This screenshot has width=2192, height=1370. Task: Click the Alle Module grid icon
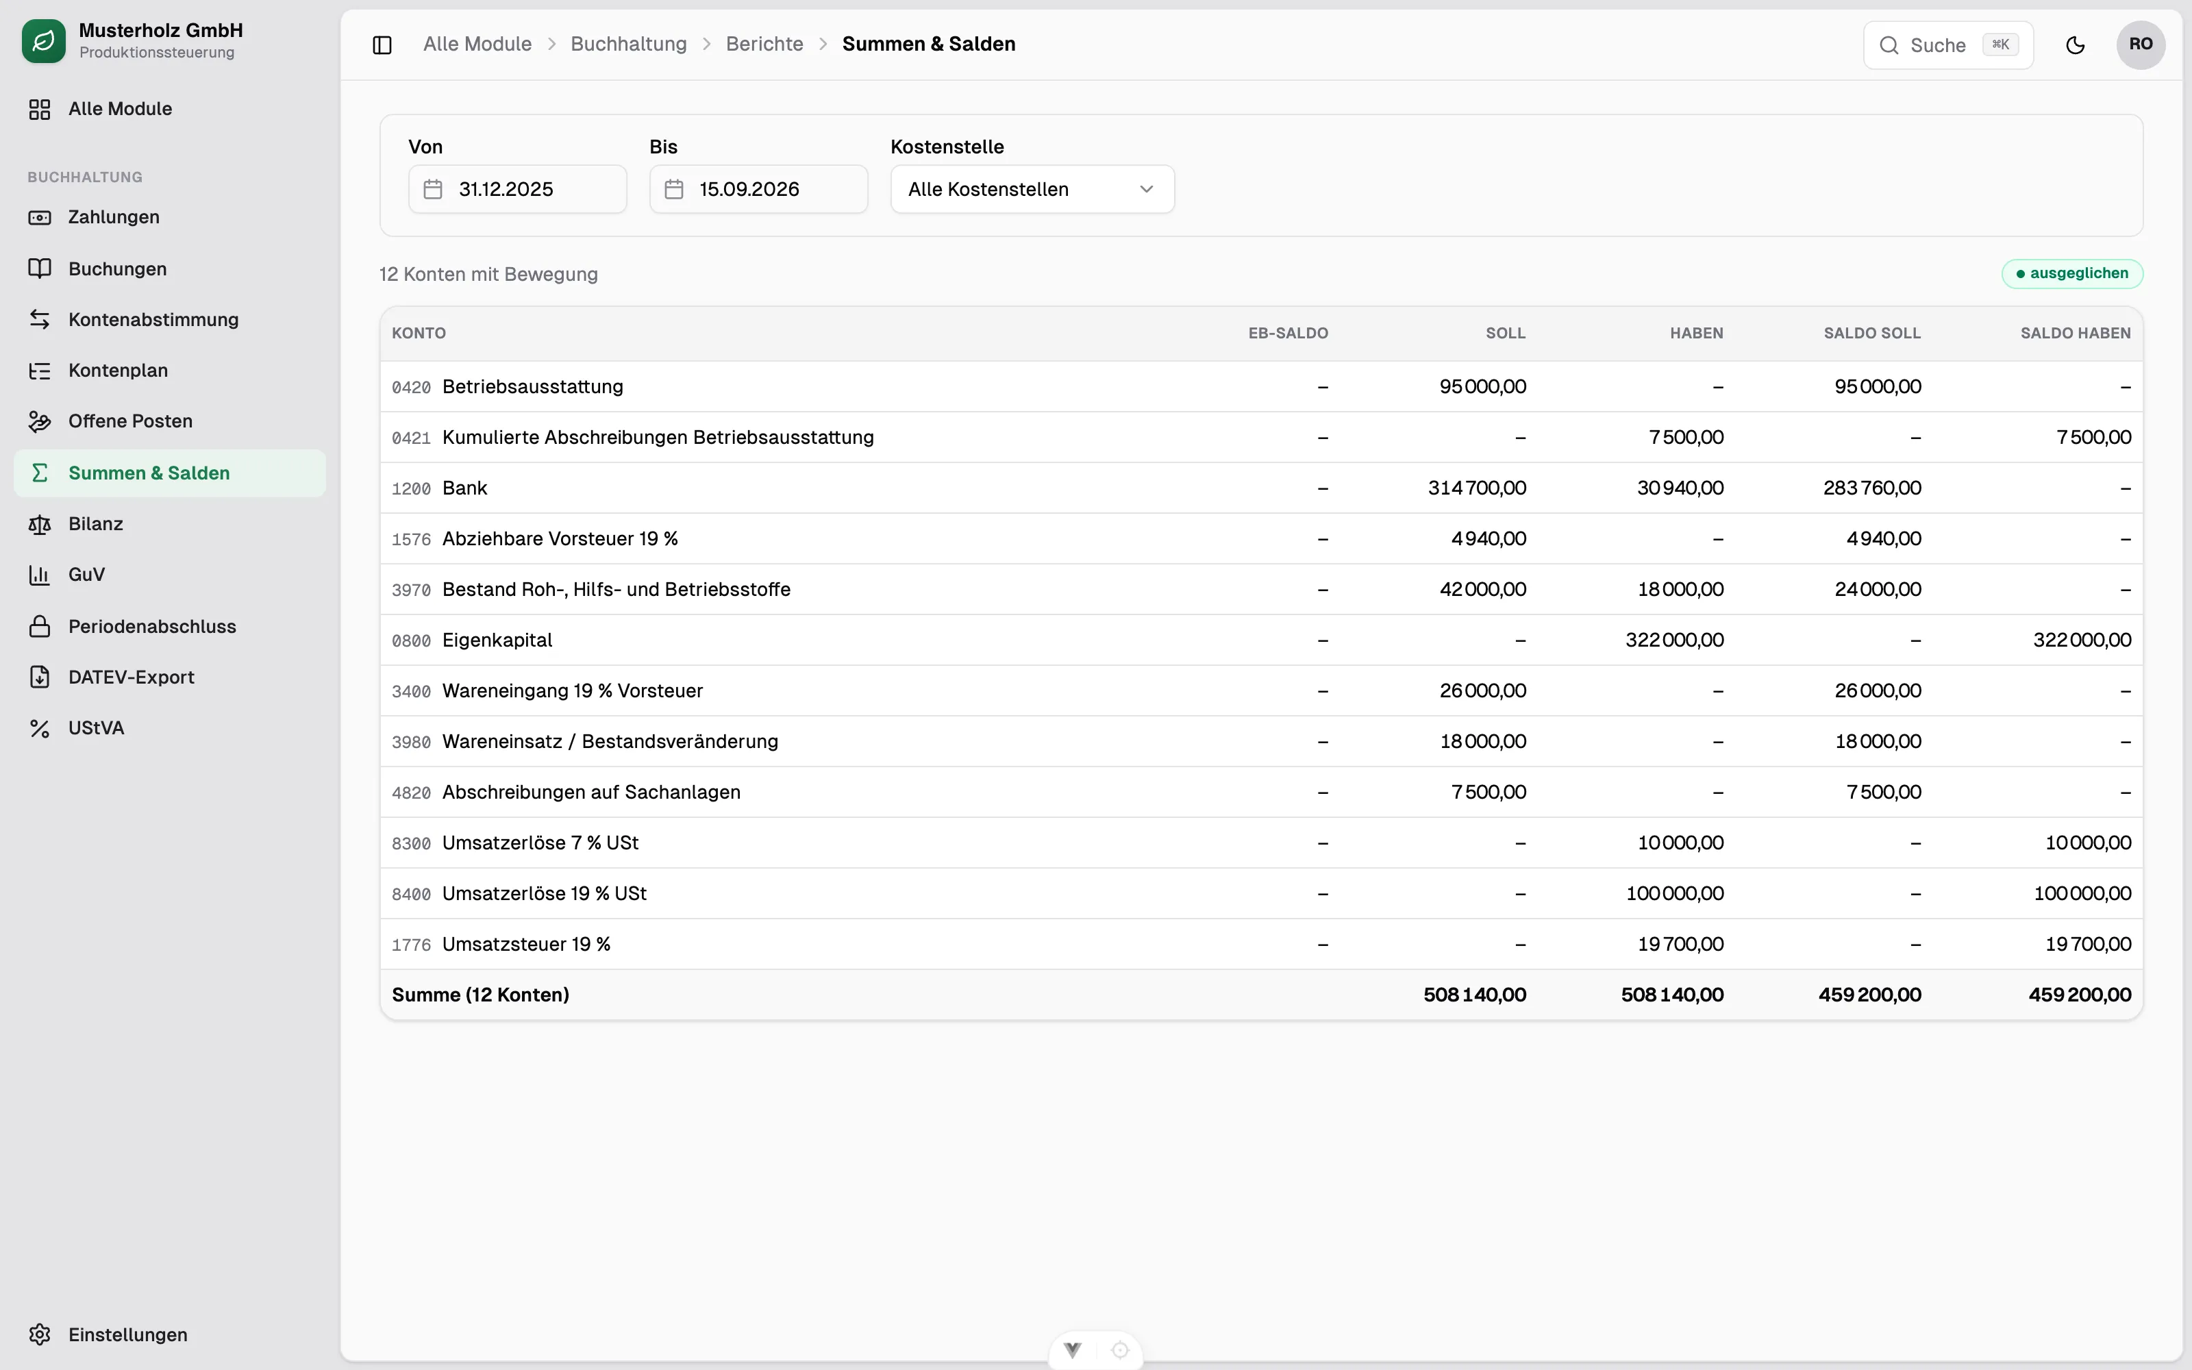pos(40,109)
